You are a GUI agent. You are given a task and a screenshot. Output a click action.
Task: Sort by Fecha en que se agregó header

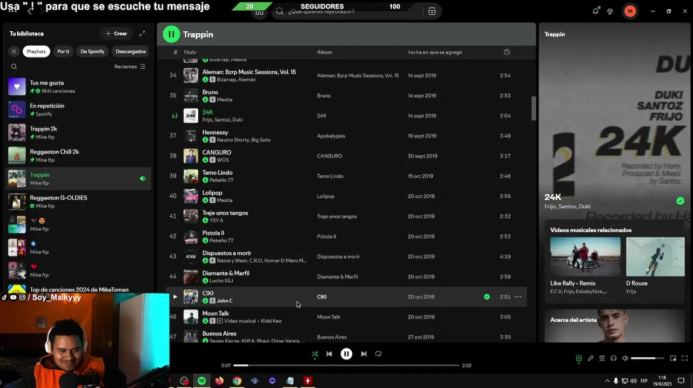(x=435, y=52)
